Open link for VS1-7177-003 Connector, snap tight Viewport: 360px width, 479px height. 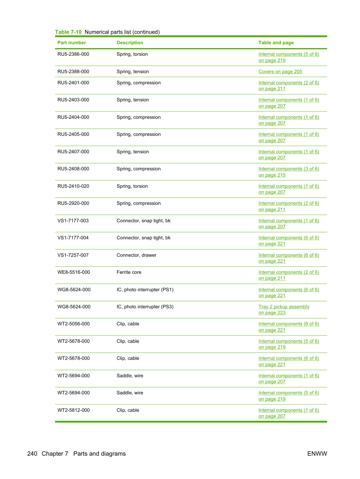pyautogui.click(x=289, y=224)
